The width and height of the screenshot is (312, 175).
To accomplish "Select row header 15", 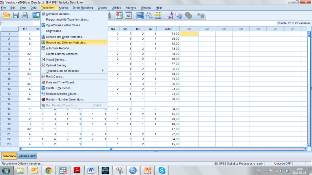I will point(9,104).
